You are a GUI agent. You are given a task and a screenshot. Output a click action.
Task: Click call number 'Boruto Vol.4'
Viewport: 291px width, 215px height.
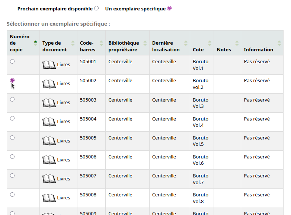(201, 122)
